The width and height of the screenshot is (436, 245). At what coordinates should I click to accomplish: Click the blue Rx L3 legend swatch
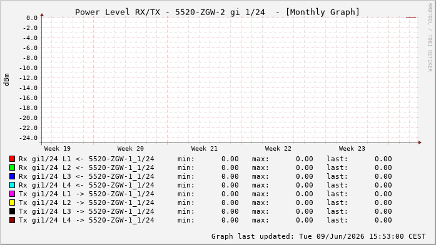pos(12,176)
